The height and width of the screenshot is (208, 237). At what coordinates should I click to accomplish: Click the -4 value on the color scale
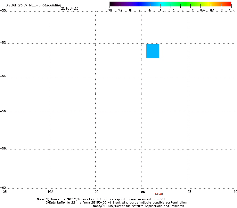coord(148,10)
